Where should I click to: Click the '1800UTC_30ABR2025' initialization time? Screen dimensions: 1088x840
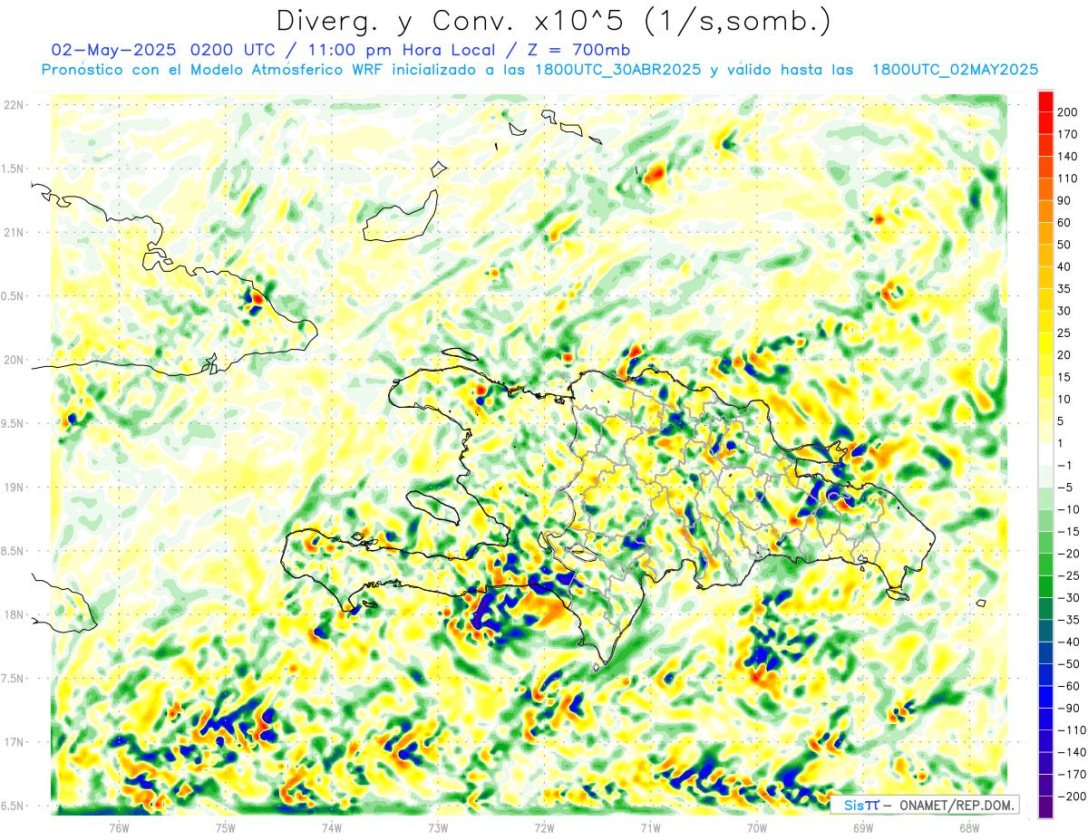click(618, 70)
